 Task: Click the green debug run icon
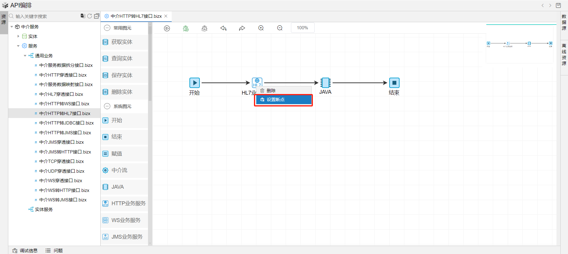tap(186, 28)
